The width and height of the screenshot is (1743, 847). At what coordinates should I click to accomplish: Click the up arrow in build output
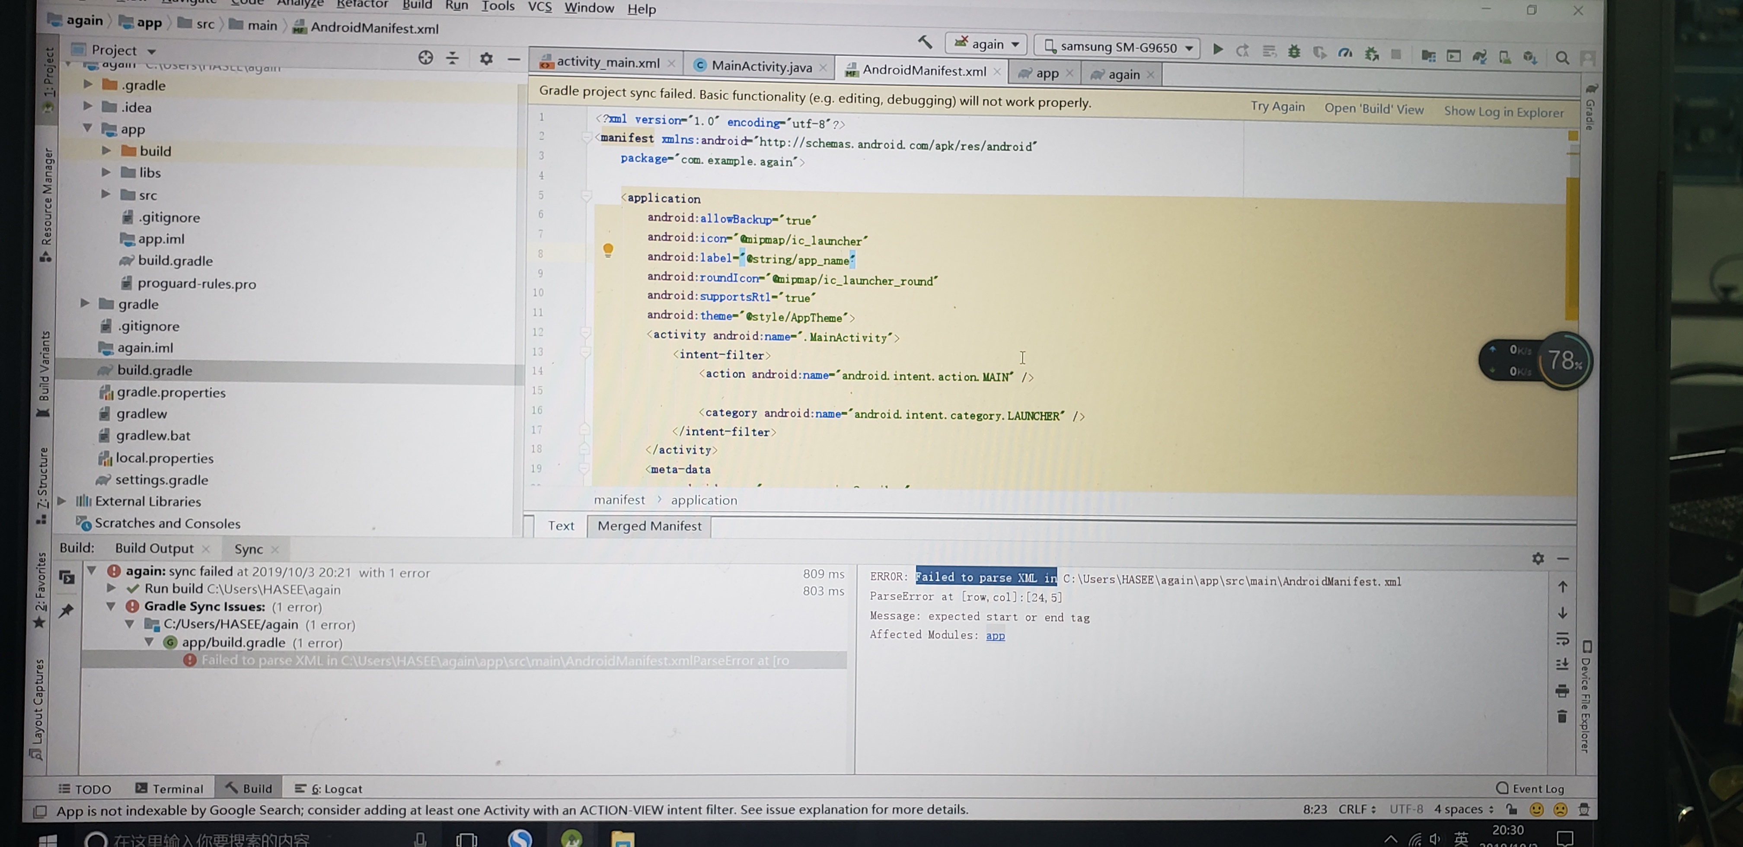click(x=1562, y=586)
